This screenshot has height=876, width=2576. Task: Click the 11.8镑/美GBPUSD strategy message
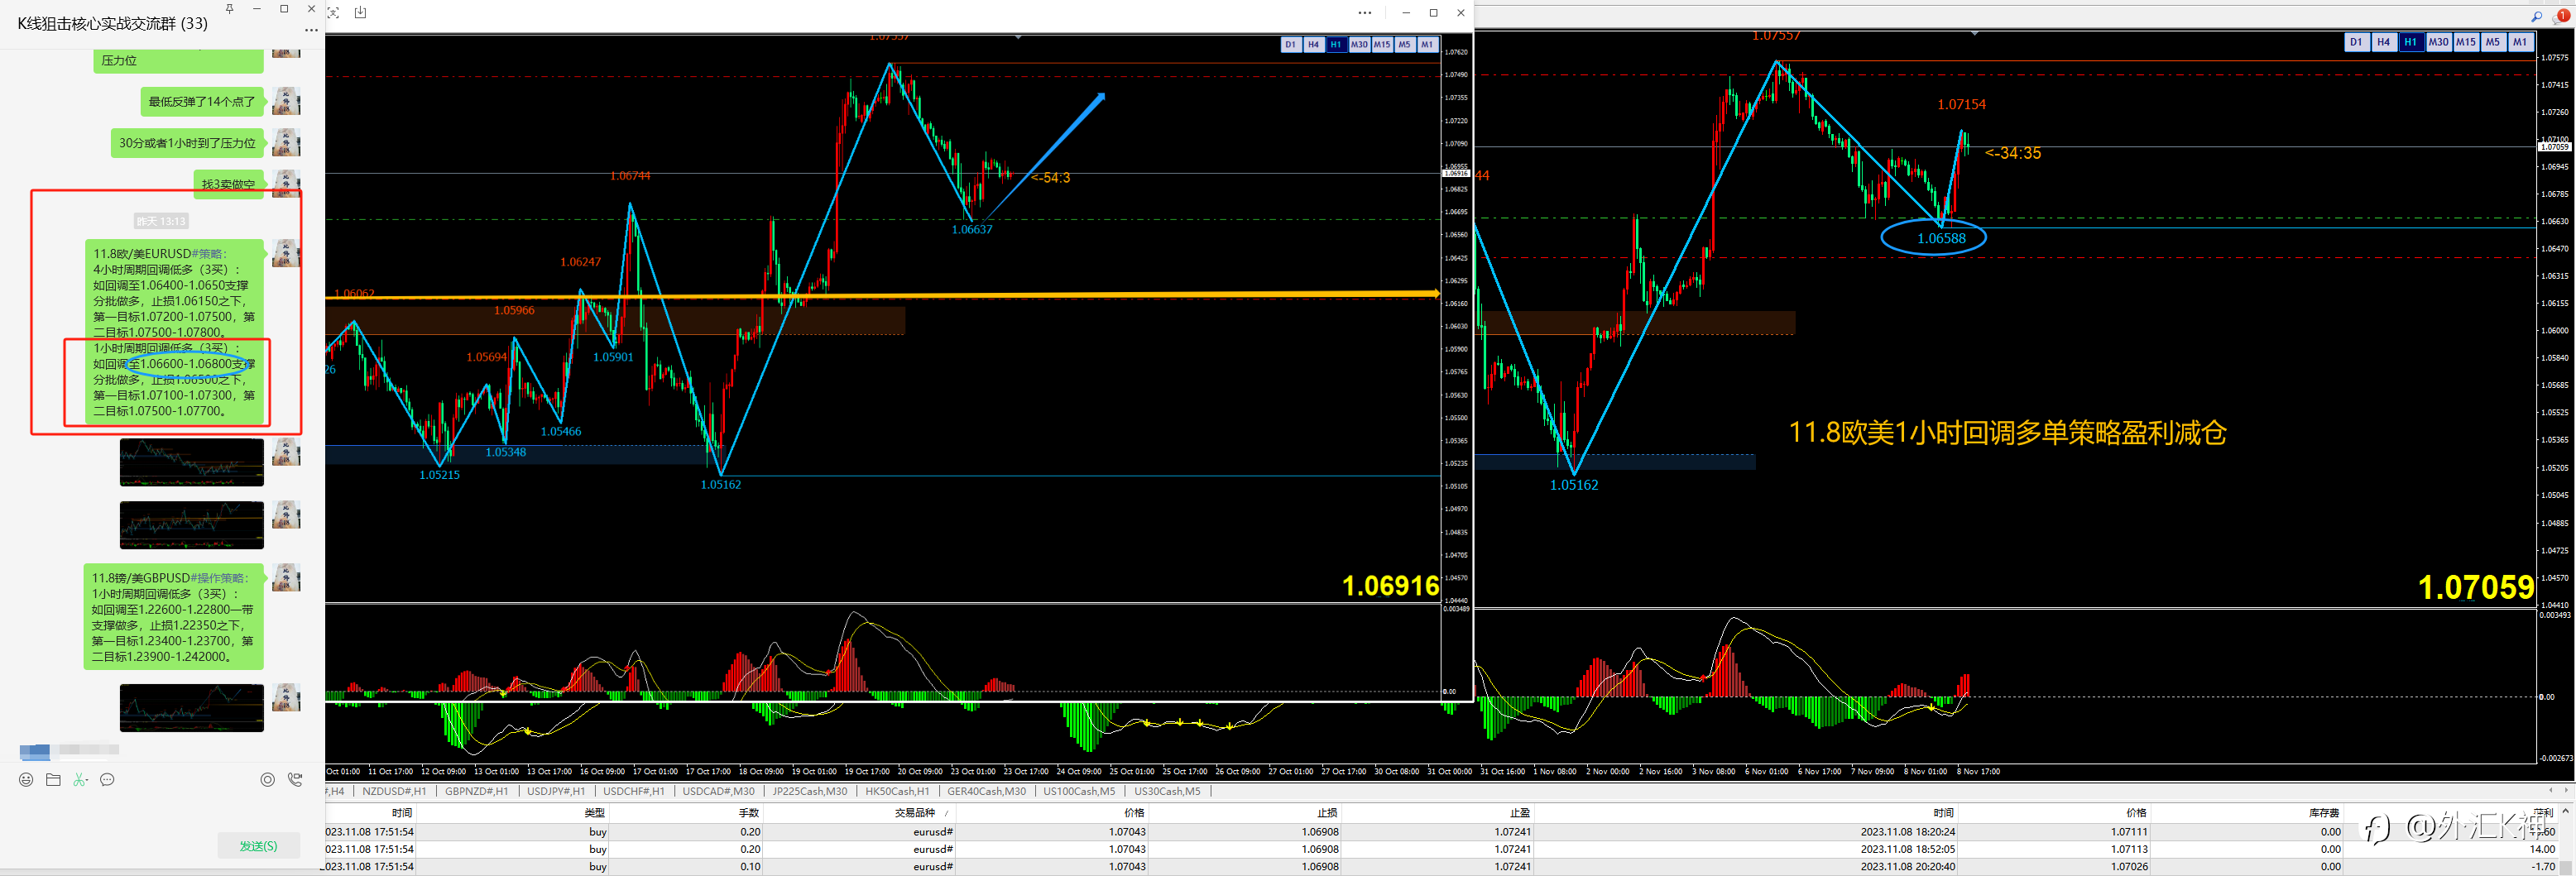173,617
